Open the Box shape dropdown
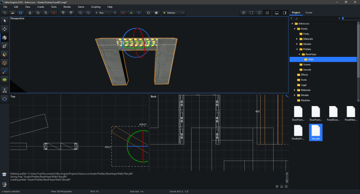This screenshot has height=194, width=360. pyautogui.click(x=102, y=12)
